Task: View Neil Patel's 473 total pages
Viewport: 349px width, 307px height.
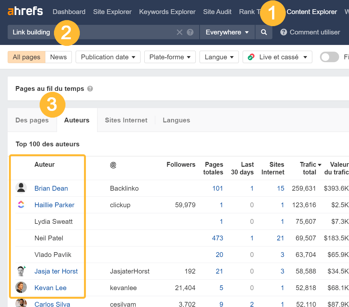Action: coord(218,238)
